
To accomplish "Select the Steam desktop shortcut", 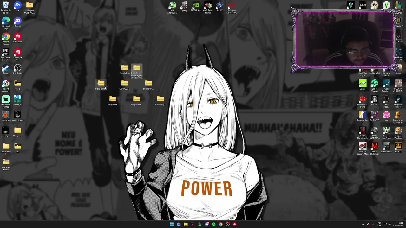I will pyautogui.click(x=6, y=69).
